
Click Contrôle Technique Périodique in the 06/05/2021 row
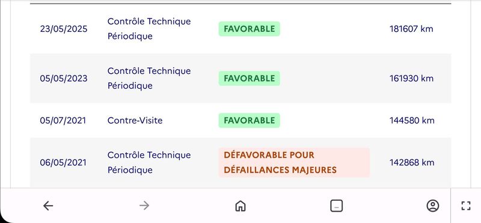click(x=149, y=162)
